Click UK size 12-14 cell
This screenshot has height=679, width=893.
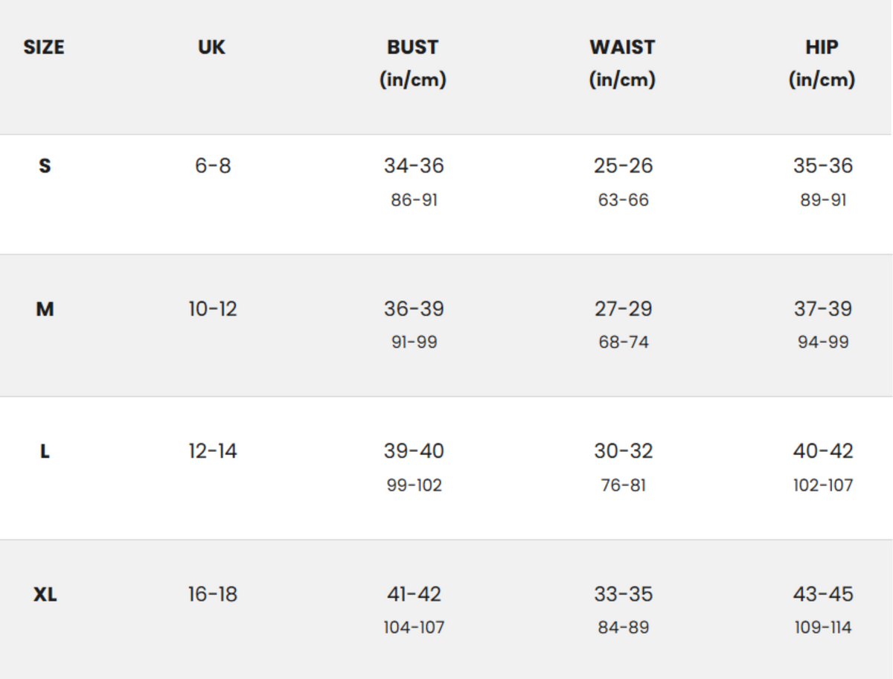[213, 451]
